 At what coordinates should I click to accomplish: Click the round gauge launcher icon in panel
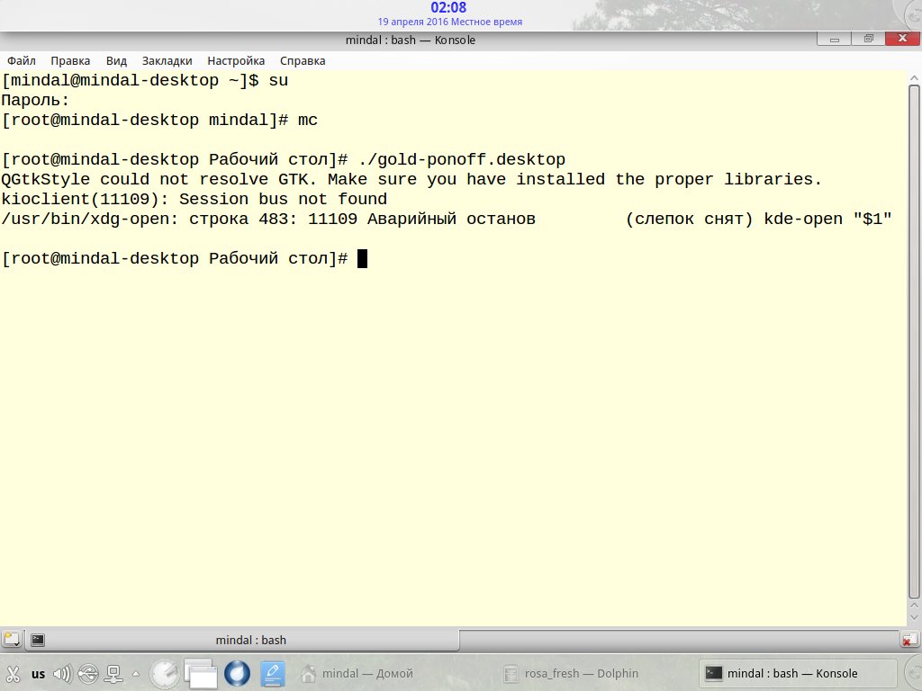point(164,673)
